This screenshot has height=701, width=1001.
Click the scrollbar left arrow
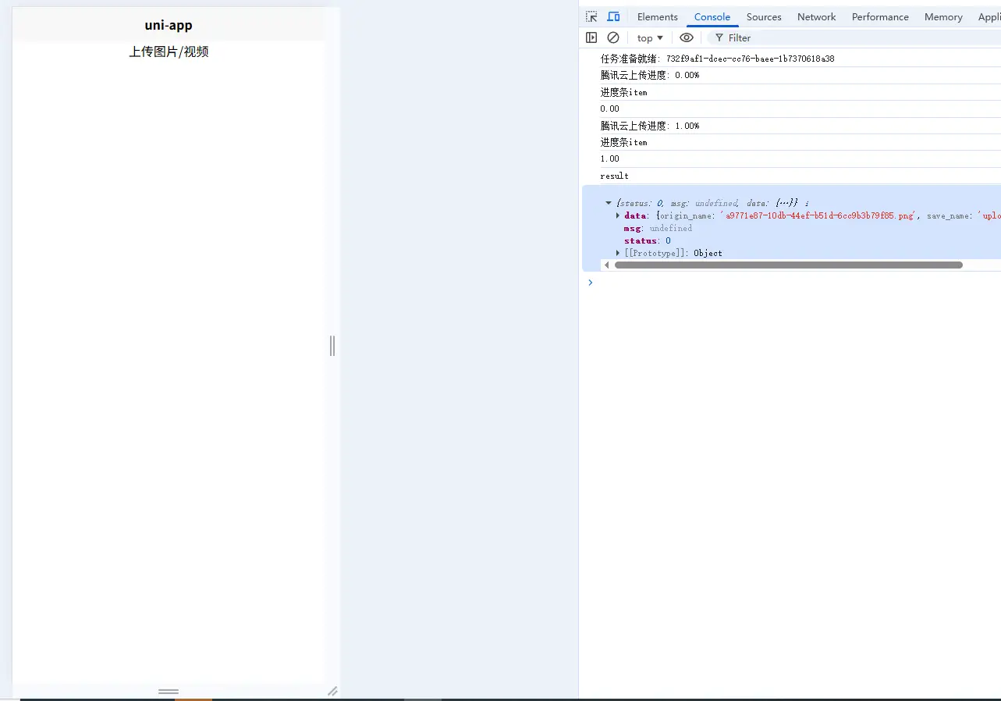607,265
